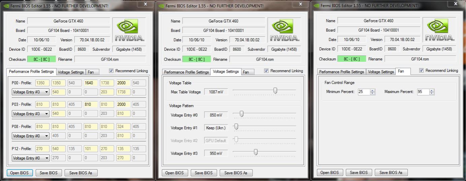Click the 101 field in P12 profile
Screen dimensions: 466x181
pos(91,149)
